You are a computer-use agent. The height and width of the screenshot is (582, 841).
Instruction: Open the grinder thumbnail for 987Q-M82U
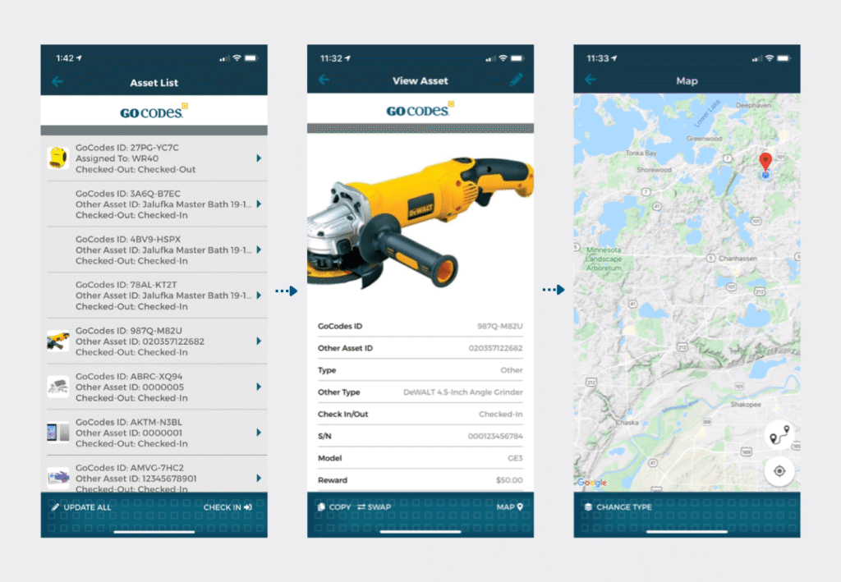point(58,341)
